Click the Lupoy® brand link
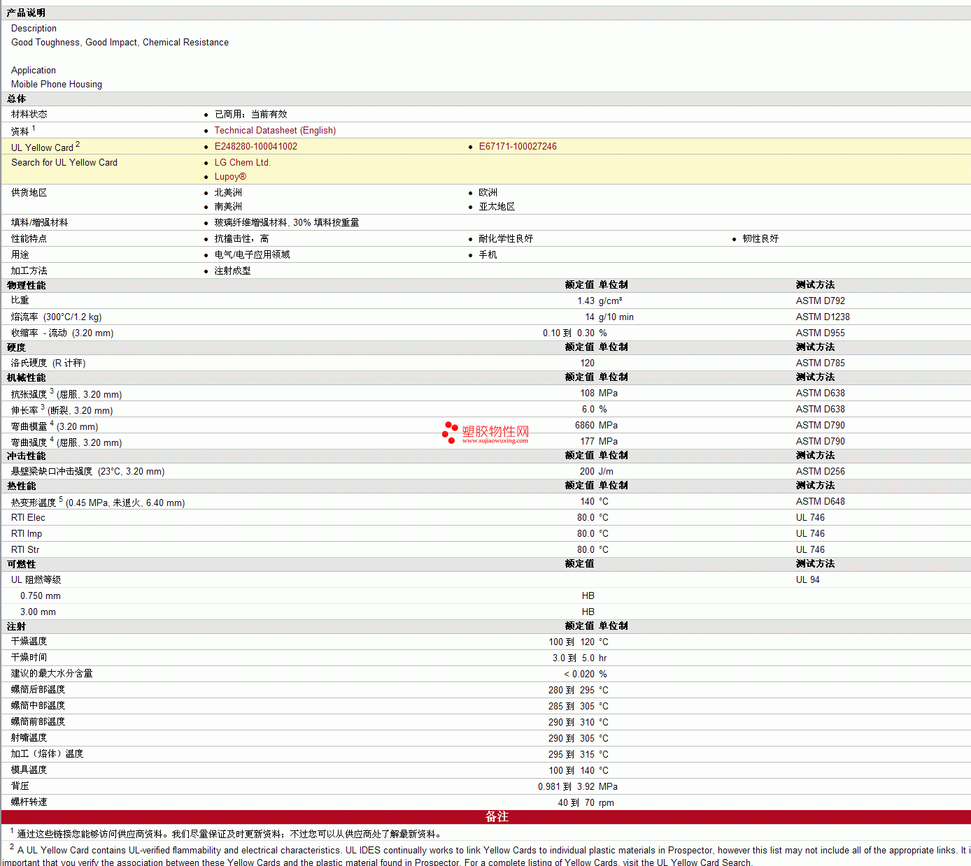 pyautogui.click(x=230, y=177)
